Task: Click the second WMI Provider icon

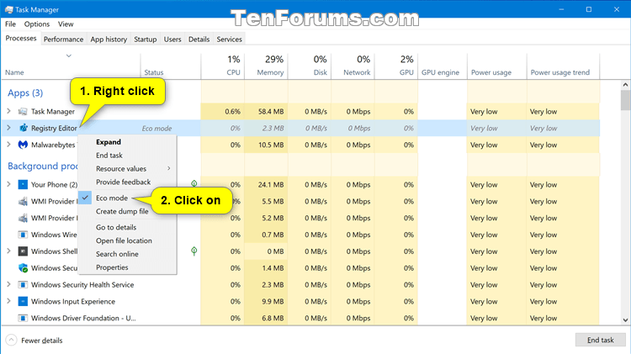Action: [23, 218]
